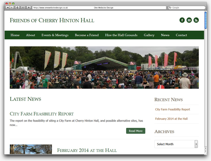Open sidebar link City Farm Feasibility Report

[x=172, y=109]
